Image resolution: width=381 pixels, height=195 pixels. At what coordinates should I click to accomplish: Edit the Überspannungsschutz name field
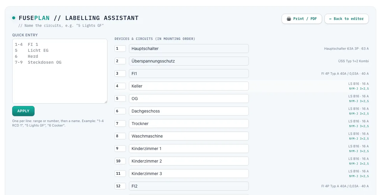pyautogui.click(x=189, y=61)
